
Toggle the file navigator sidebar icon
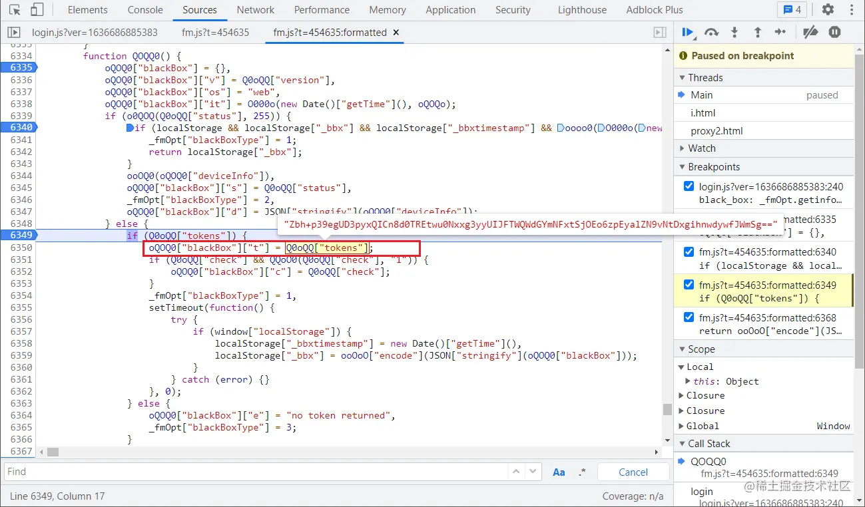point(13,32)
